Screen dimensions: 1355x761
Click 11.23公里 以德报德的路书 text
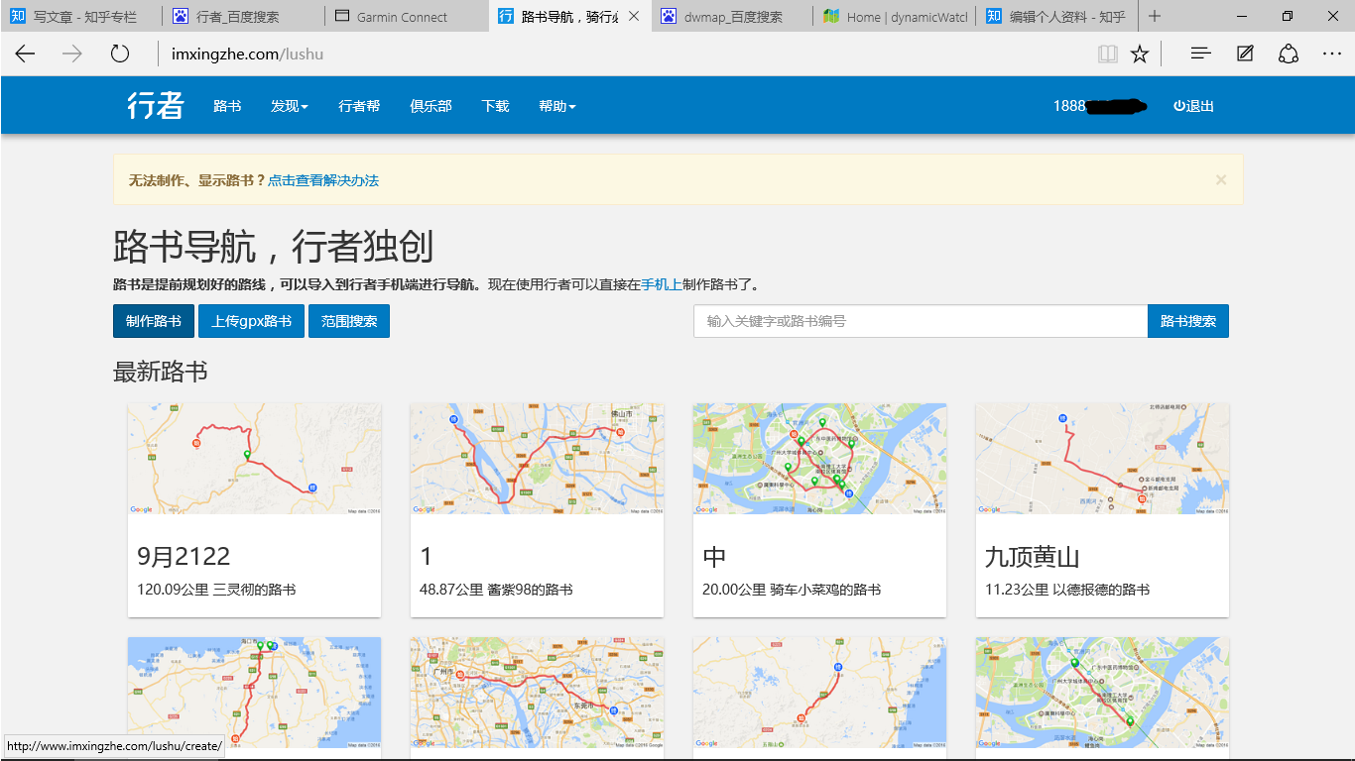coord(1067,590)
